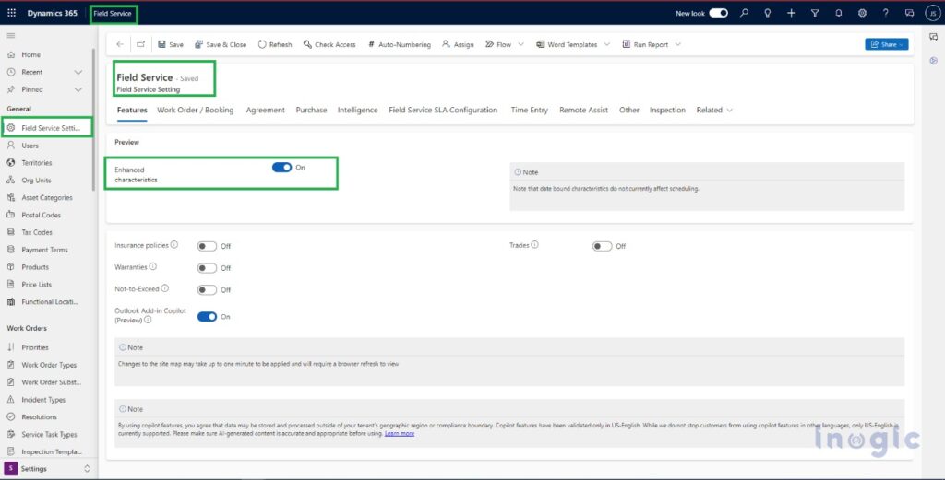Toggle the New look switch
945x480 pixels.
click(x=718, y=13)
